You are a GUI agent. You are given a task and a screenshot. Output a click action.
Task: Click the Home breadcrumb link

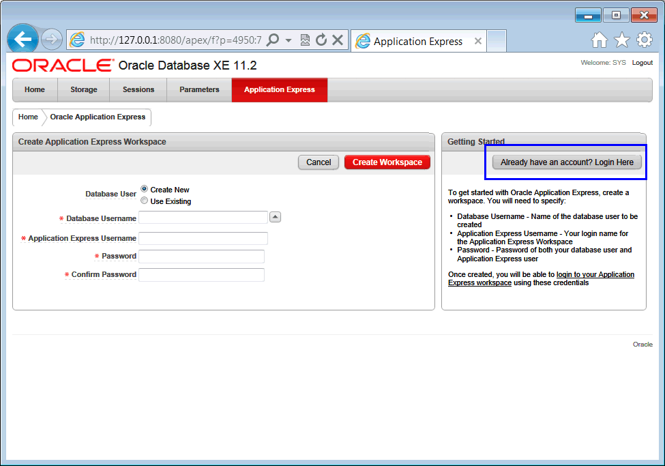28,117
